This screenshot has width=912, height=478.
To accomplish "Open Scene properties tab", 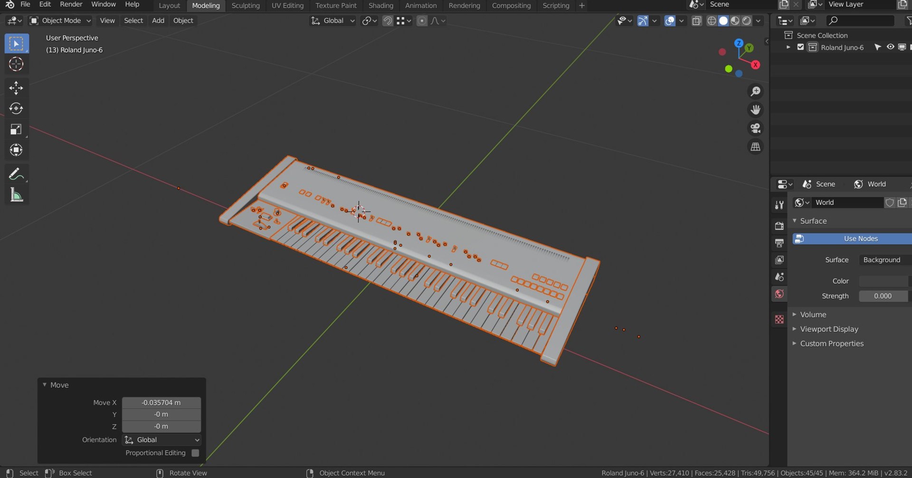I will [x=779, y=277].
